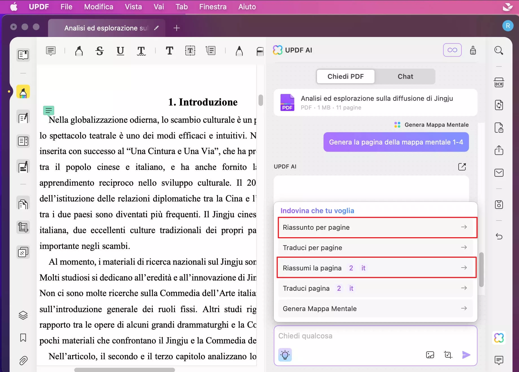
Task: Open the Protect PDF lock icon
Action: 499,128
